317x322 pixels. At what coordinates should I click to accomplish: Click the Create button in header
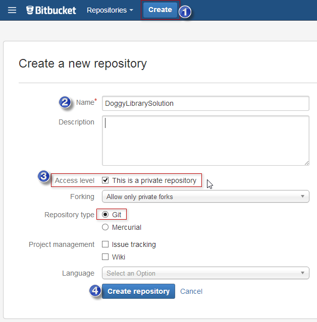tap(160, 10)
